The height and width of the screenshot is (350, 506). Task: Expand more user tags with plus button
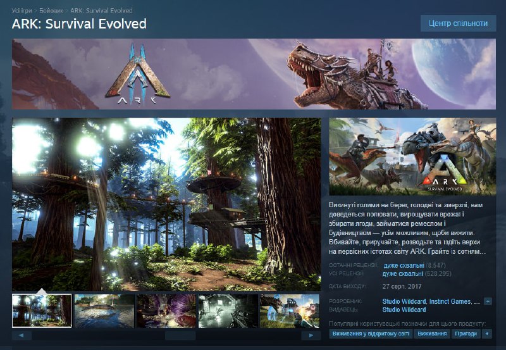pyautogui.click(x=487, y=334)
